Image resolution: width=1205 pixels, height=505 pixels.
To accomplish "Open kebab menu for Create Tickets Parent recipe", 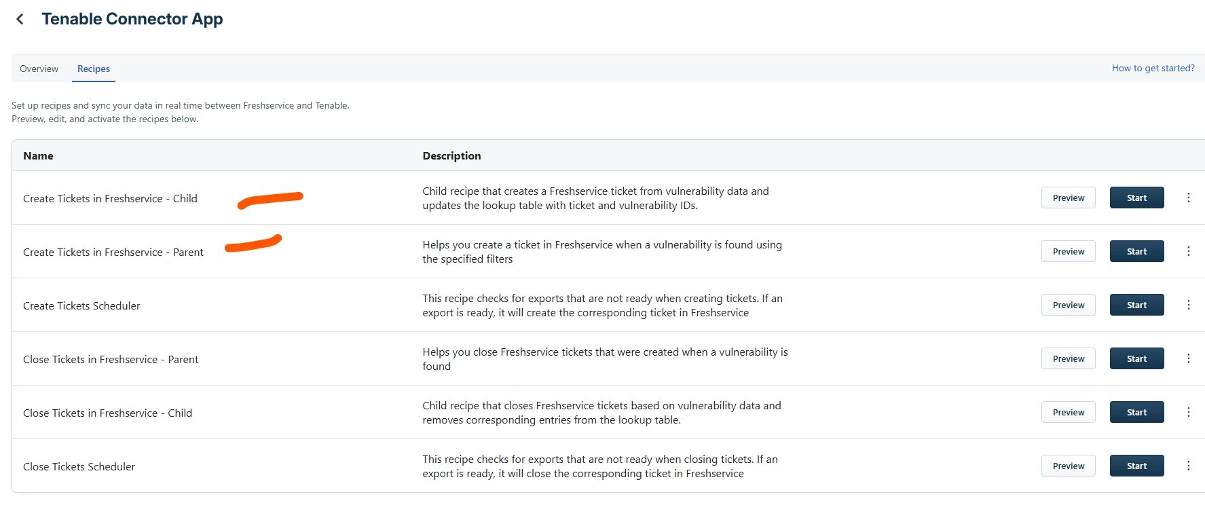I will click(1188, 251).
